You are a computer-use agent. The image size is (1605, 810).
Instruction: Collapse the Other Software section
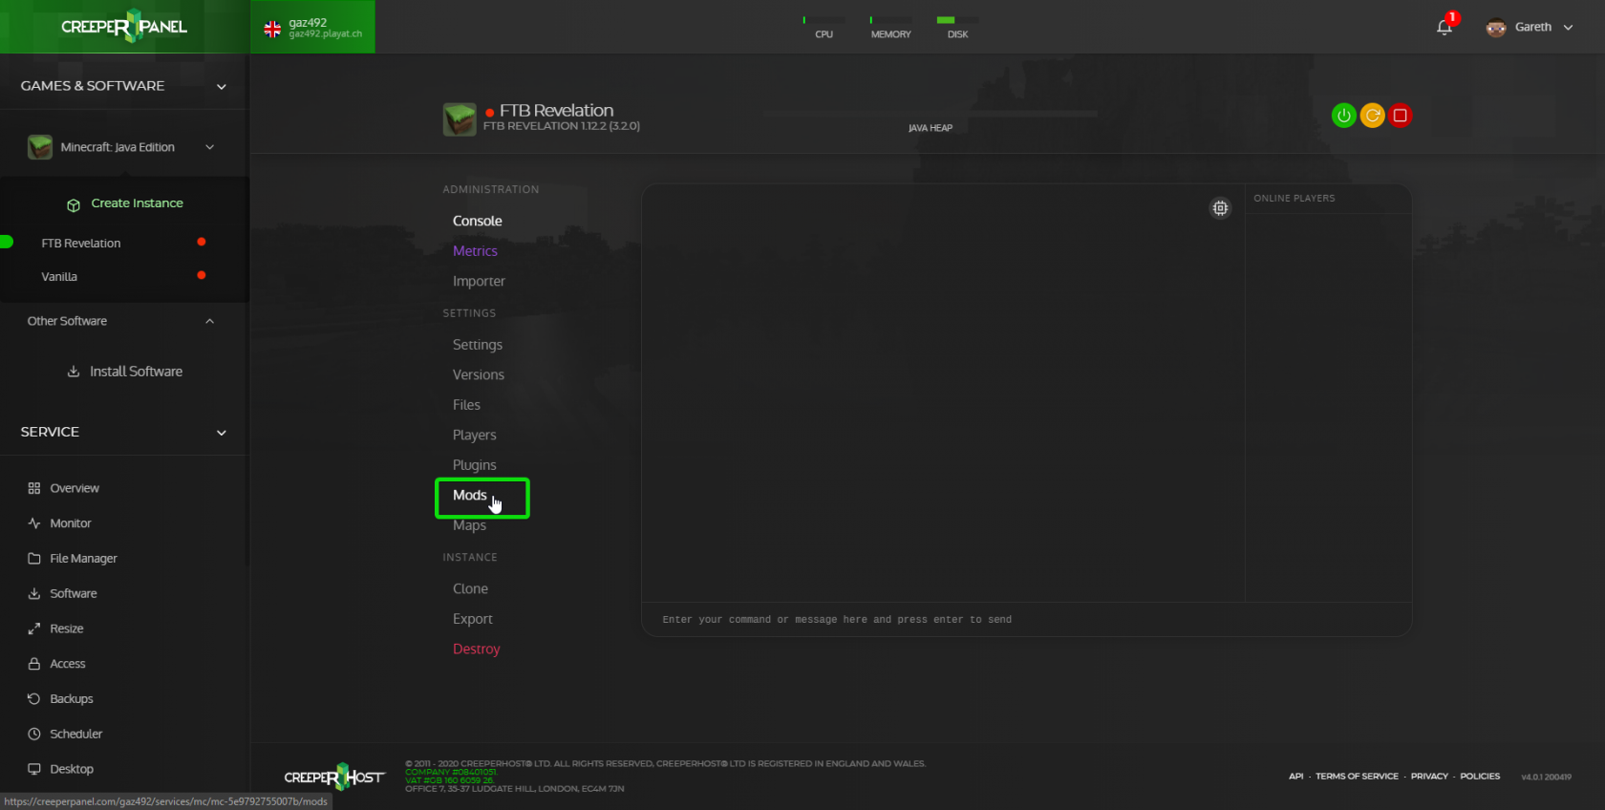click(x=210, y=321)
